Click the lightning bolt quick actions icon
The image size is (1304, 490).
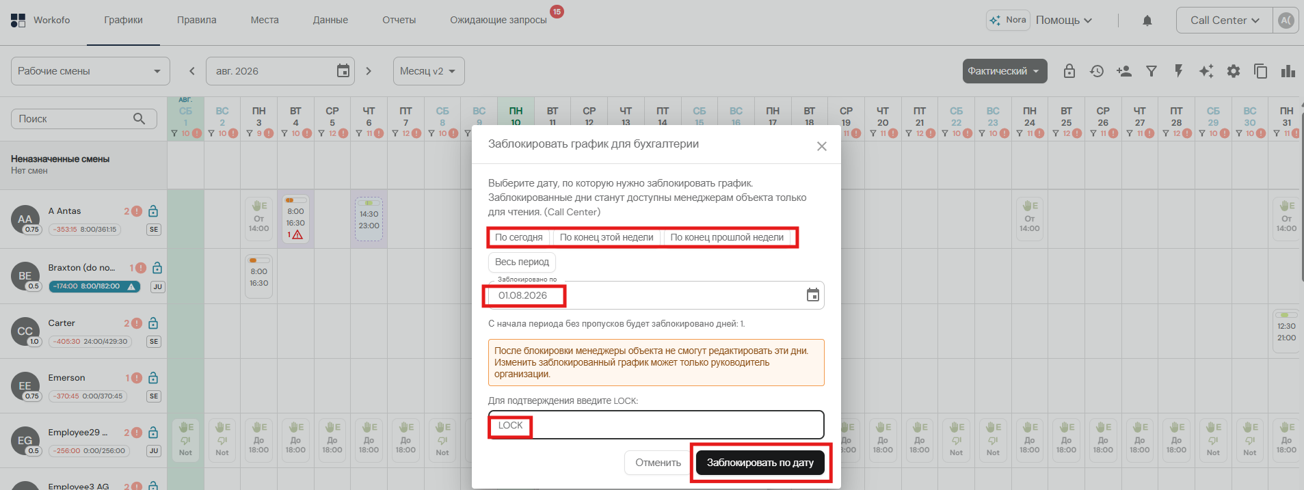pos(1179,71)
